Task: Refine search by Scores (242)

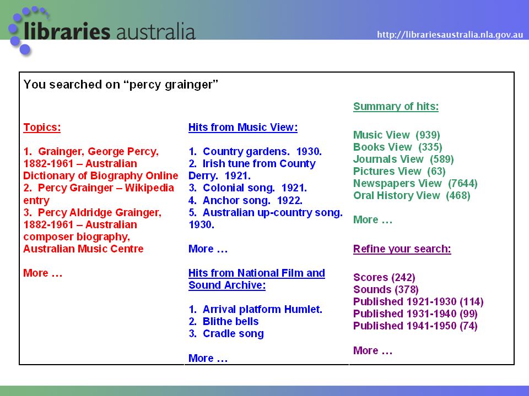Action: 384,277
